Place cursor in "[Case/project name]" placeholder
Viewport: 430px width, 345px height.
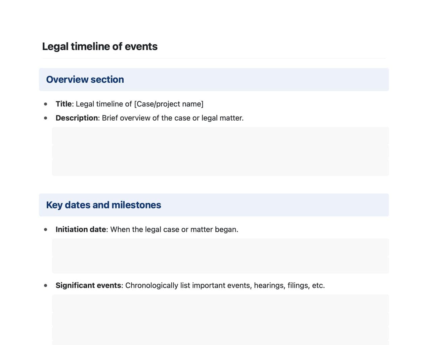pyautogui.click(x=169, y=104)
